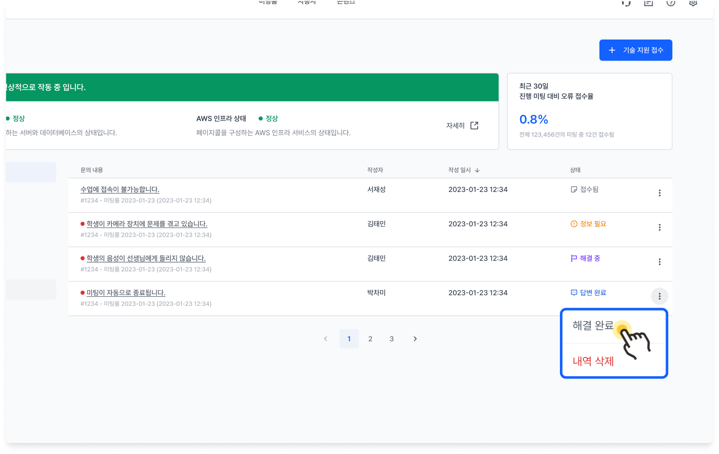The image size is (719, 454).
Task: Click the note icon next to 접수됨
Action: [574, 190]
